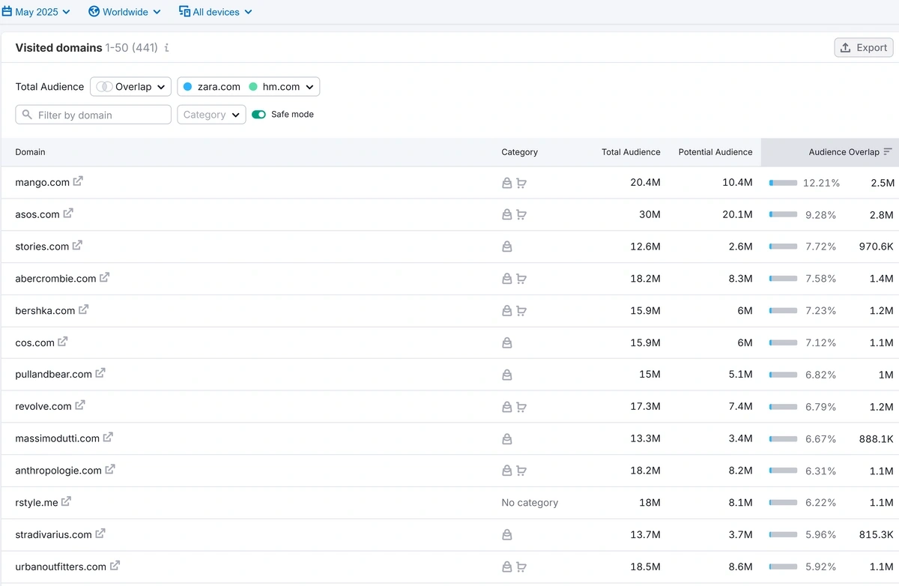Sort by Audience Overlap column header

(x=844, y=152)
